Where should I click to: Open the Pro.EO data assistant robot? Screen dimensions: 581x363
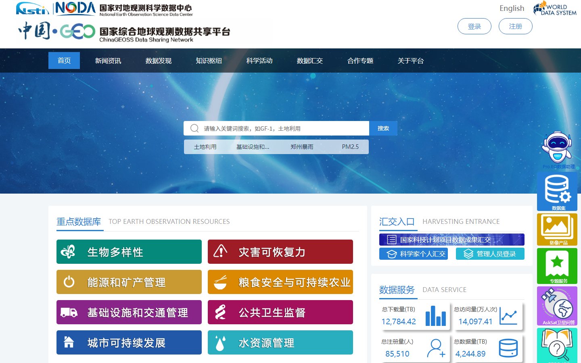point(557,150)
